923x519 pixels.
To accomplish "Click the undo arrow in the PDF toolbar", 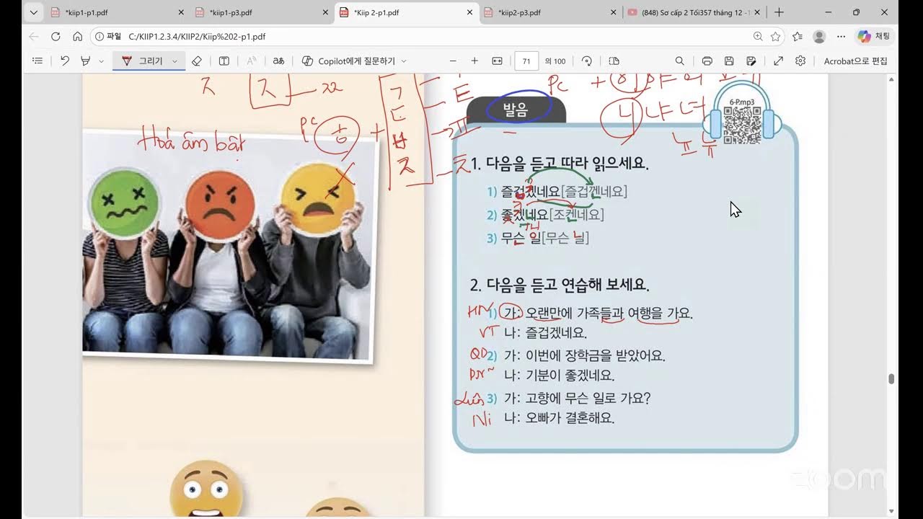I will [65, 61].
